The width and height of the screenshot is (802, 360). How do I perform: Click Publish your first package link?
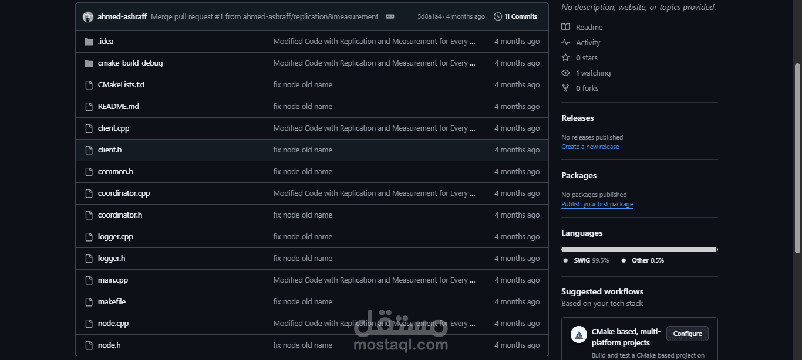(x=597, y=204)
